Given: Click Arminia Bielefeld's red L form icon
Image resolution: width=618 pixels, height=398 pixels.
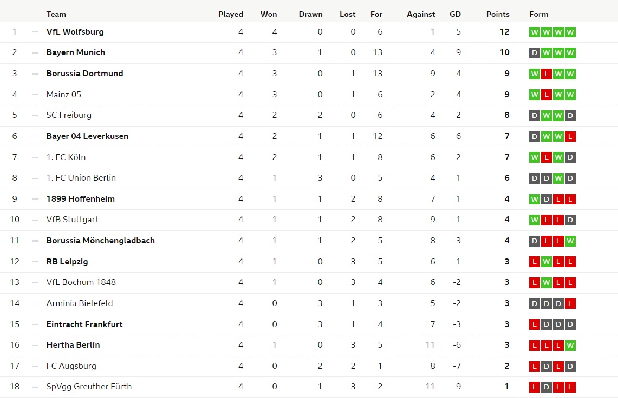Looking at the screenshot, I should click(570, 303).
